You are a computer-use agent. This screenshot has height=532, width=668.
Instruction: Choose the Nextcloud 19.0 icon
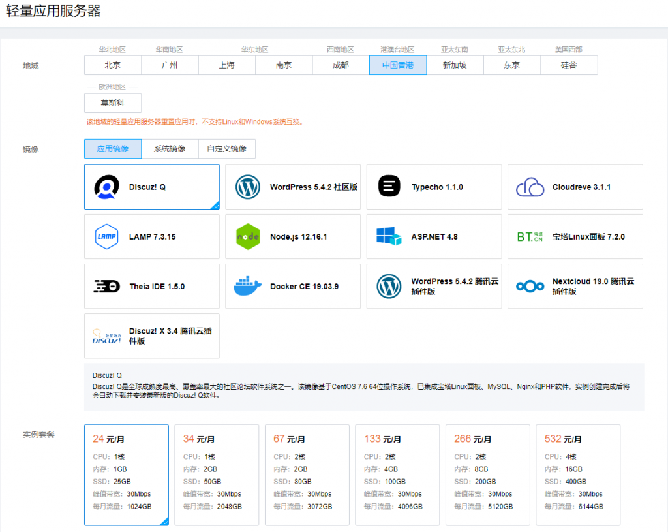(530, 287)
